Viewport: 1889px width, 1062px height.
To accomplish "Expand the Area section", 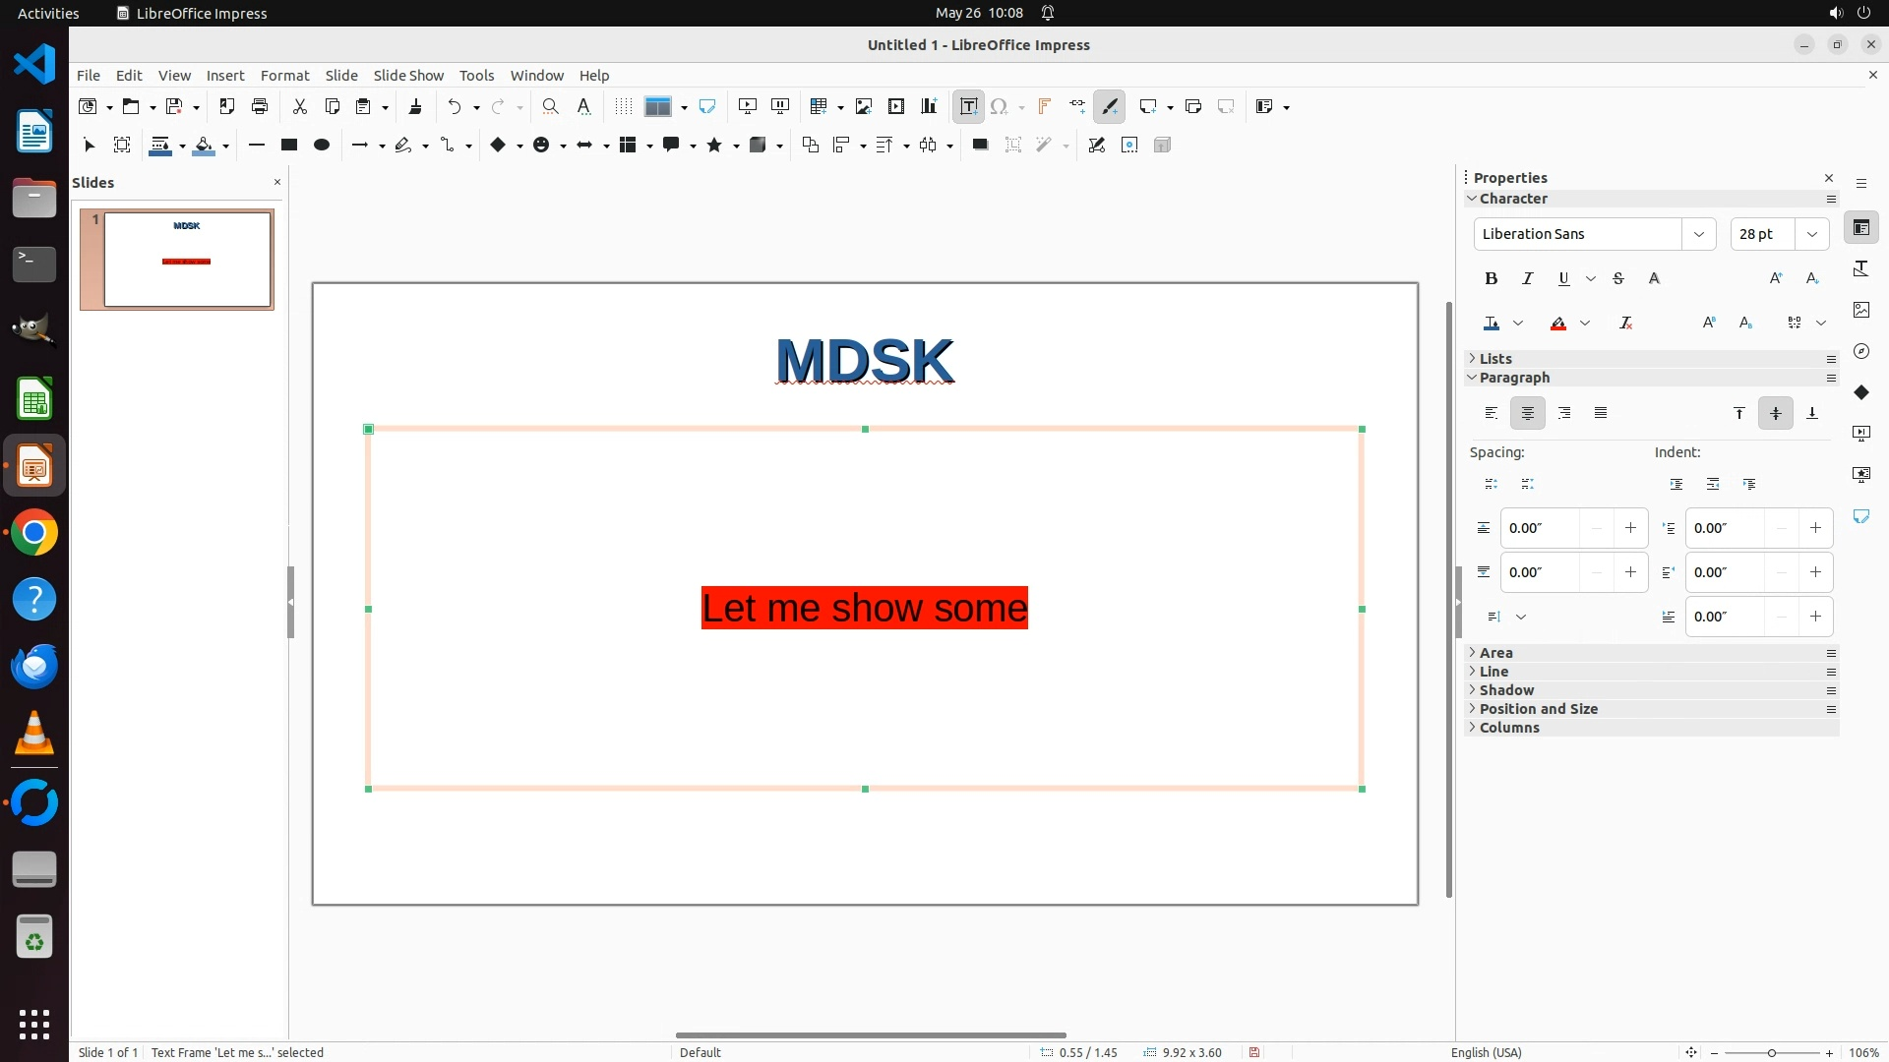I will coord(1495,653).
